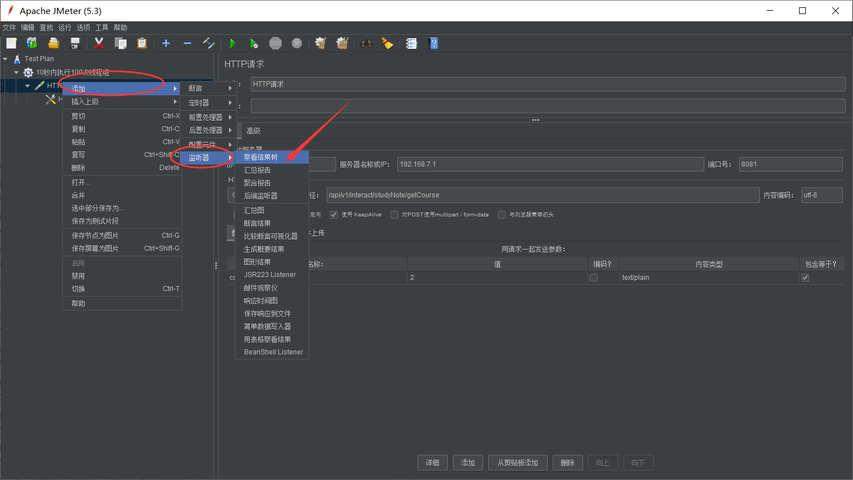The image size is (853, 480).
Task: Click the Open file folder icon
Action: pos(53,43)
